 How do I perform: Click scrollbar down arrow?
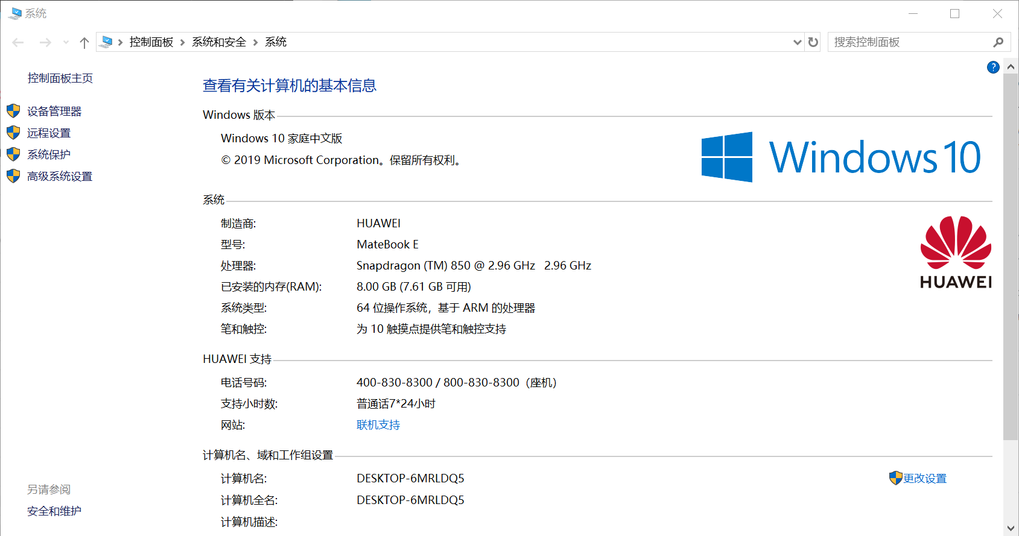pos(1011,529)
